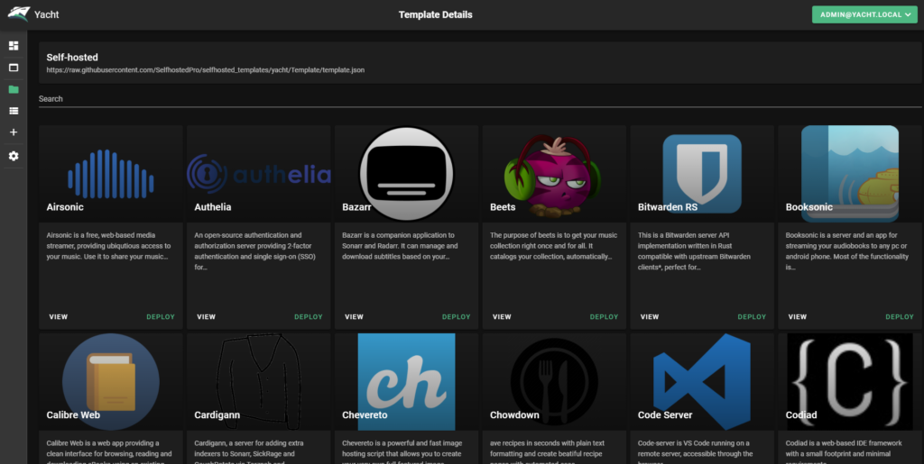Deploy the Bazarr template
924x464 pixels.
pos(456,316)
